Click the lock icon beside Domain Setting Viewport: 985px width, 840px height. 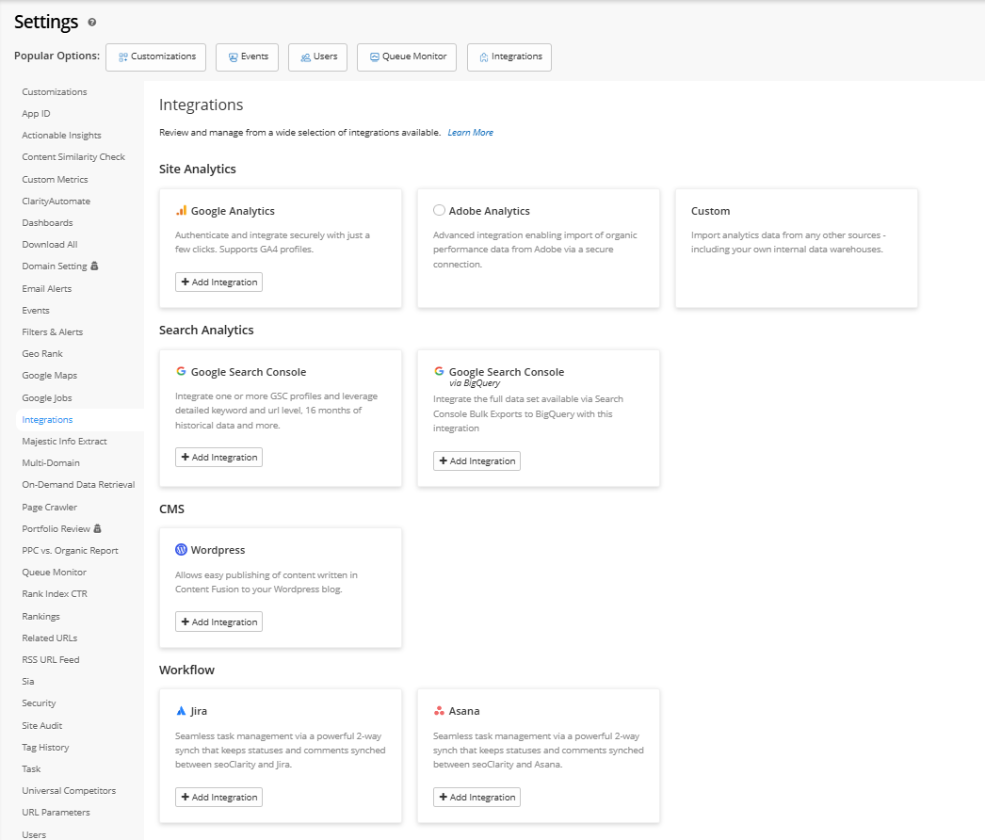pyautogui.click(x=94, y=267)
